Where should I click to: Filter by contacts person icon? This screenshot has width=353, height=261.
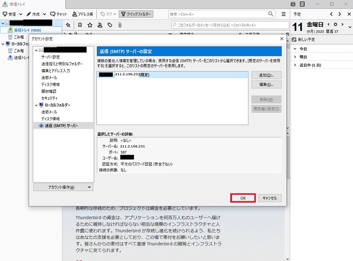coord(100,25)
